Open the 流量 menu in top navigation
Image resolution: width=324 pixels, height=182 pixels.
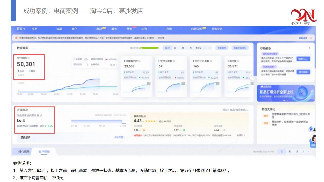point(59,29)
